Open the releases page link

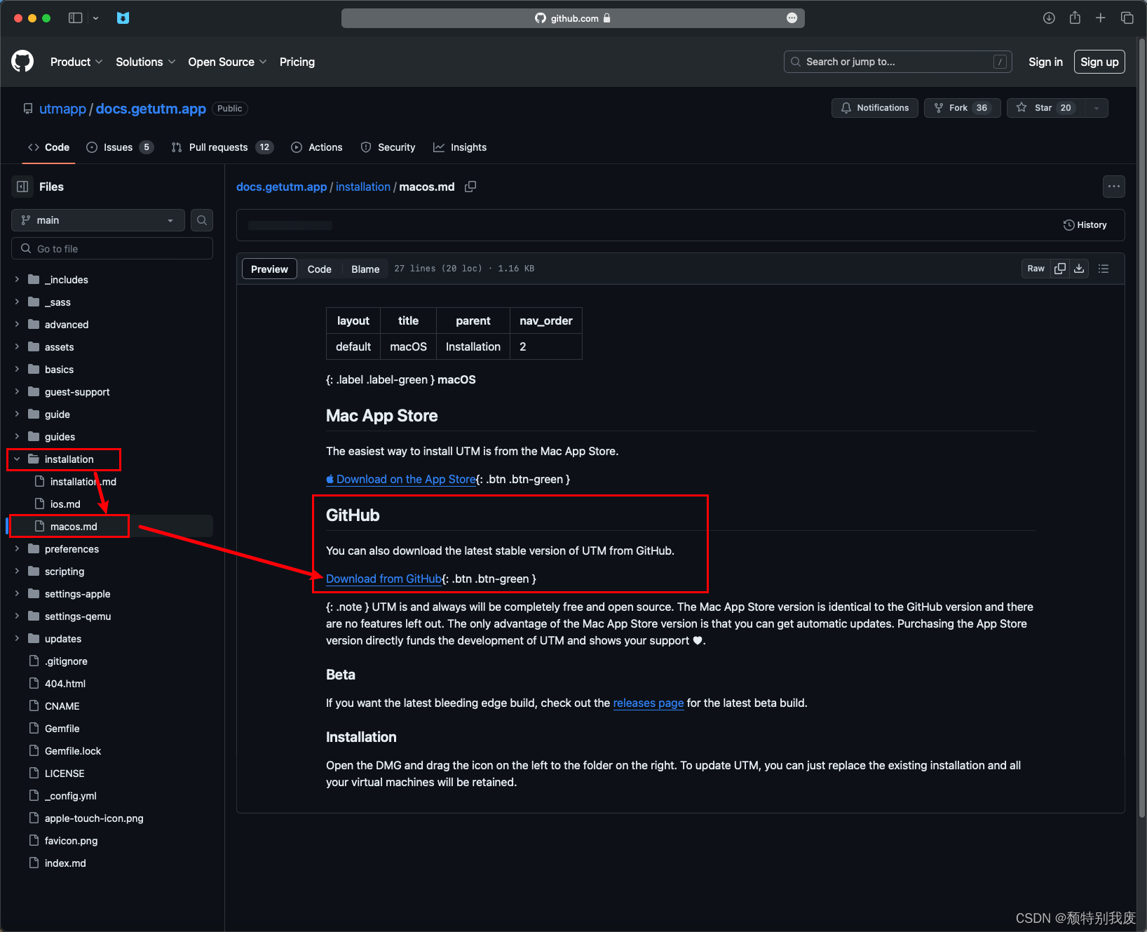click(x=649, y=703)
